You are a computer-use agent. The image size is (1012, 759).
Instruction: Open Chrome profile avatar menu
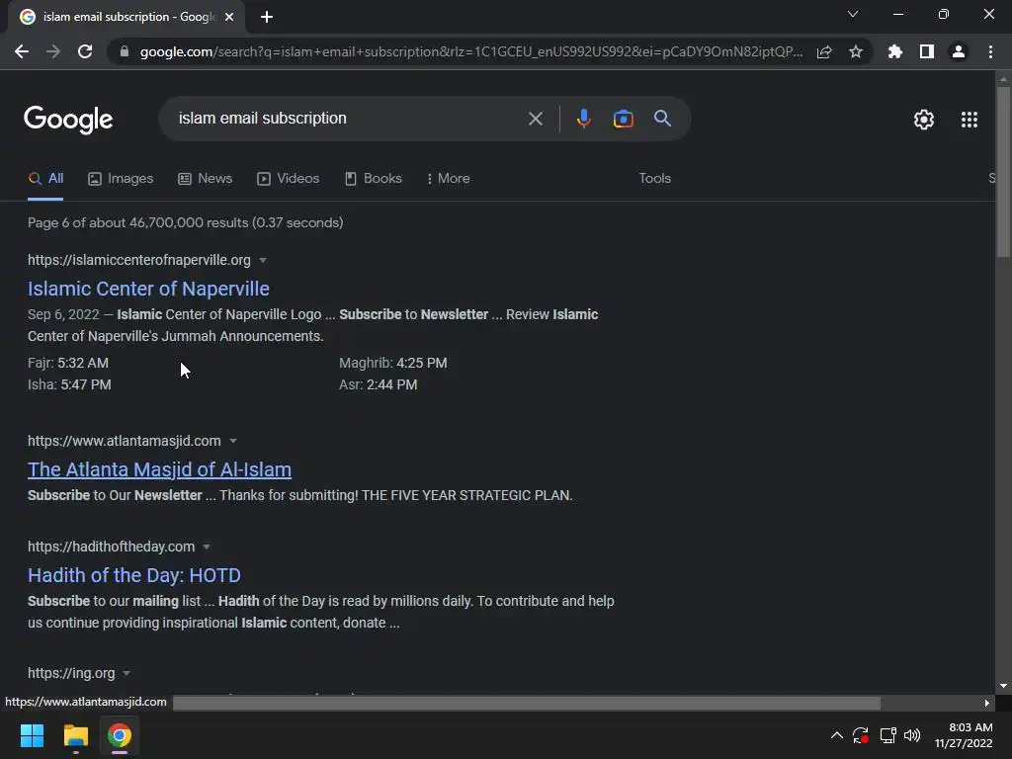pyautogui.click(x=959, y=51)
